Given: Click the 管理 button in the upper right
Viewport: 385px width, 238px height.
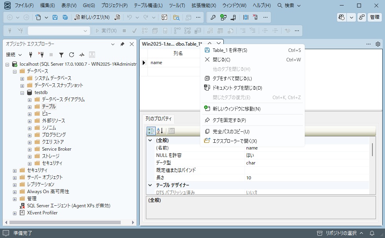Looking at the screenshot, I should click(x=374, y=17).
